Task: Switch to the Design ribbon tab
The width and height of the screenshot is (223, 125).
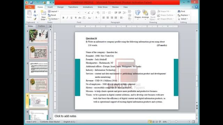Action: click(60, 7)
